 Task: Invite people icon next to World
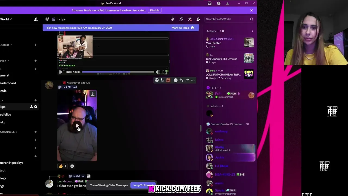coord(36,19)
